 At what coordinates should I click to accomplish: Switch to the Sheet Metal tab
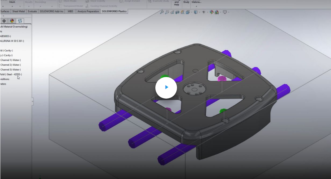pos(18,11)
